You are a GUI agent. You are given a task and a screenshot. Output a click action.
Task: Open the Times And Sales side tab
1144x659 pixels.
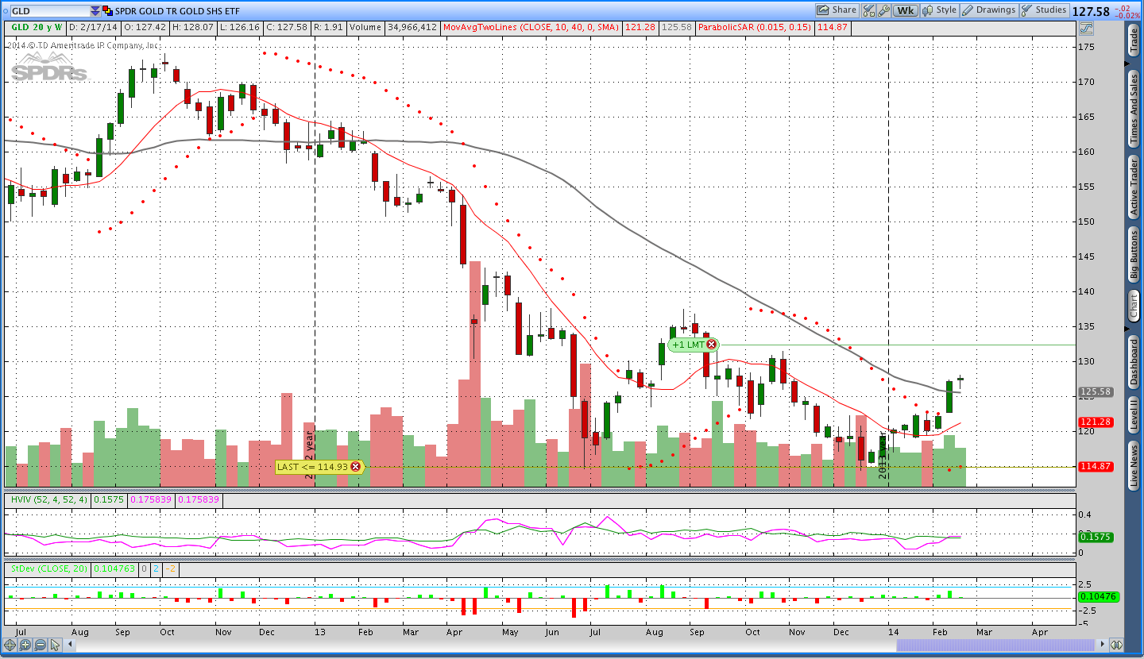tap(1134, 109)
